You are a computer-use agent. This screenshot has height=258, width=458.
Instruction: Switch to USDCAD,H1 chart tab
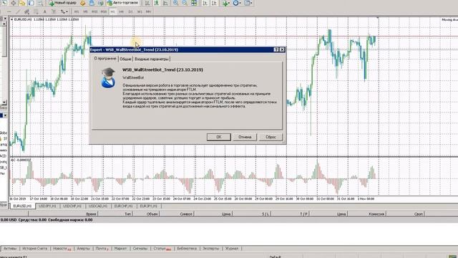(98, 206)
